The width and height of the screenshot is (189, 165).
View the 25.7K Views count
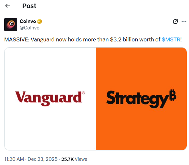pyautogui.click(x=74, y=159)
